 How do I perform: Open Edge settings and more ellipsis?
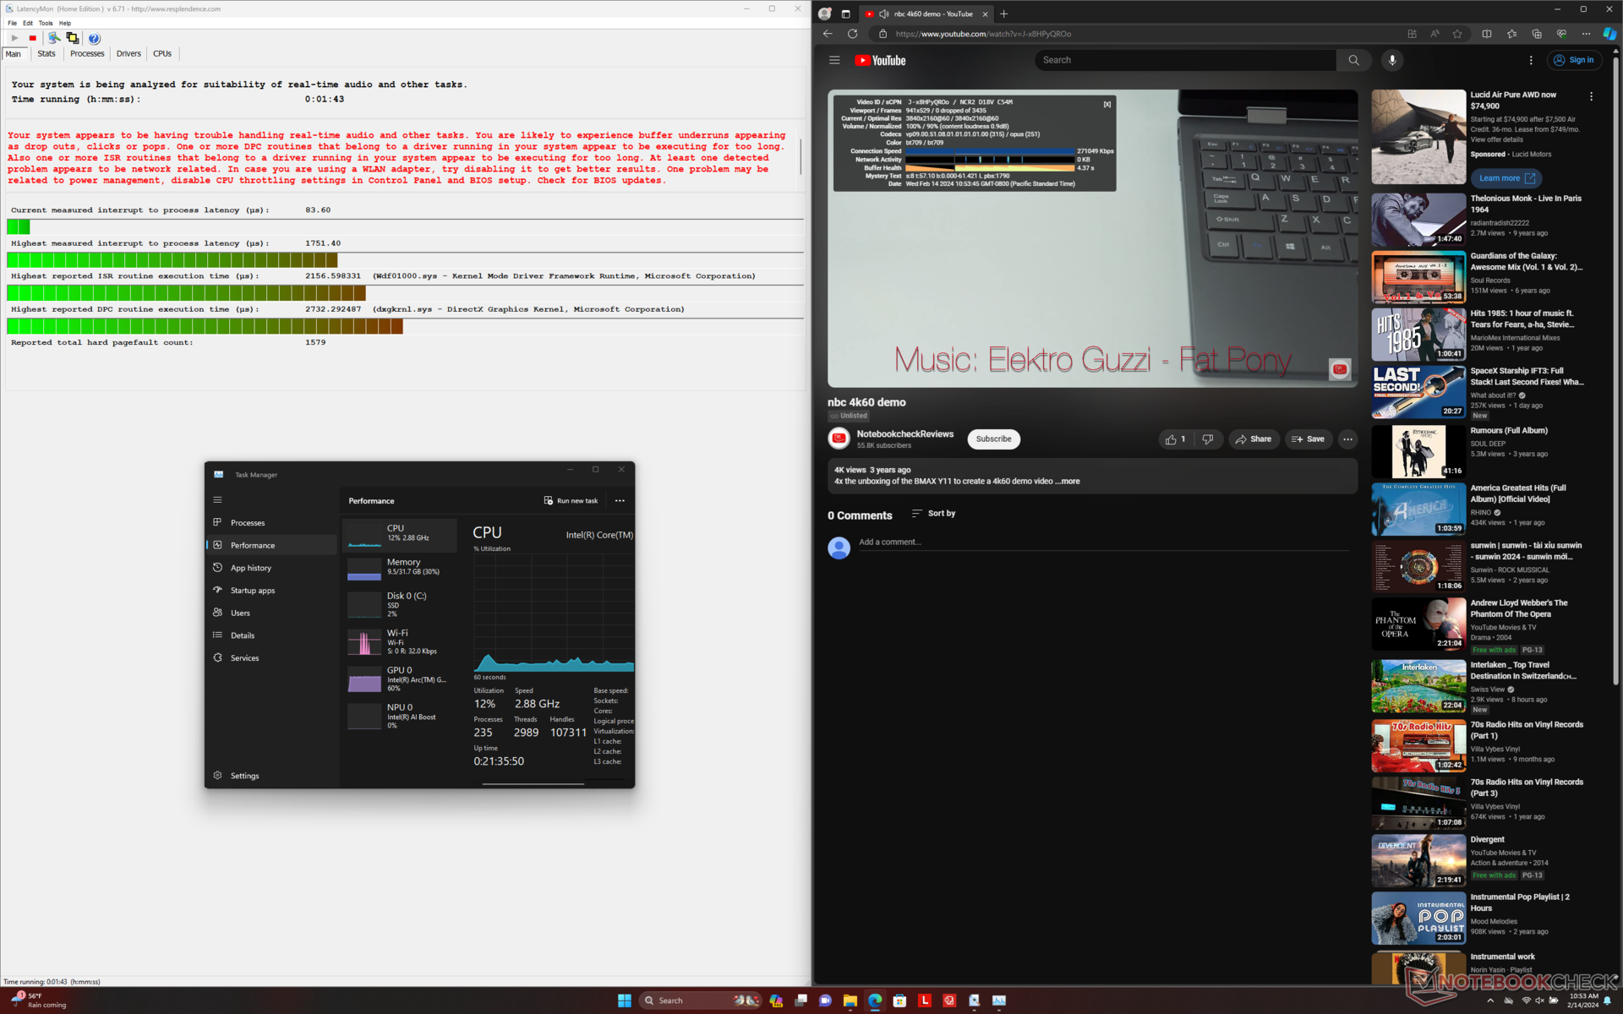(1586, 34)
